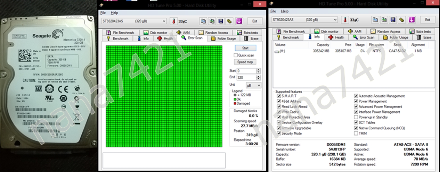Thermometer temperature icon in Info window

pos(345,20)
